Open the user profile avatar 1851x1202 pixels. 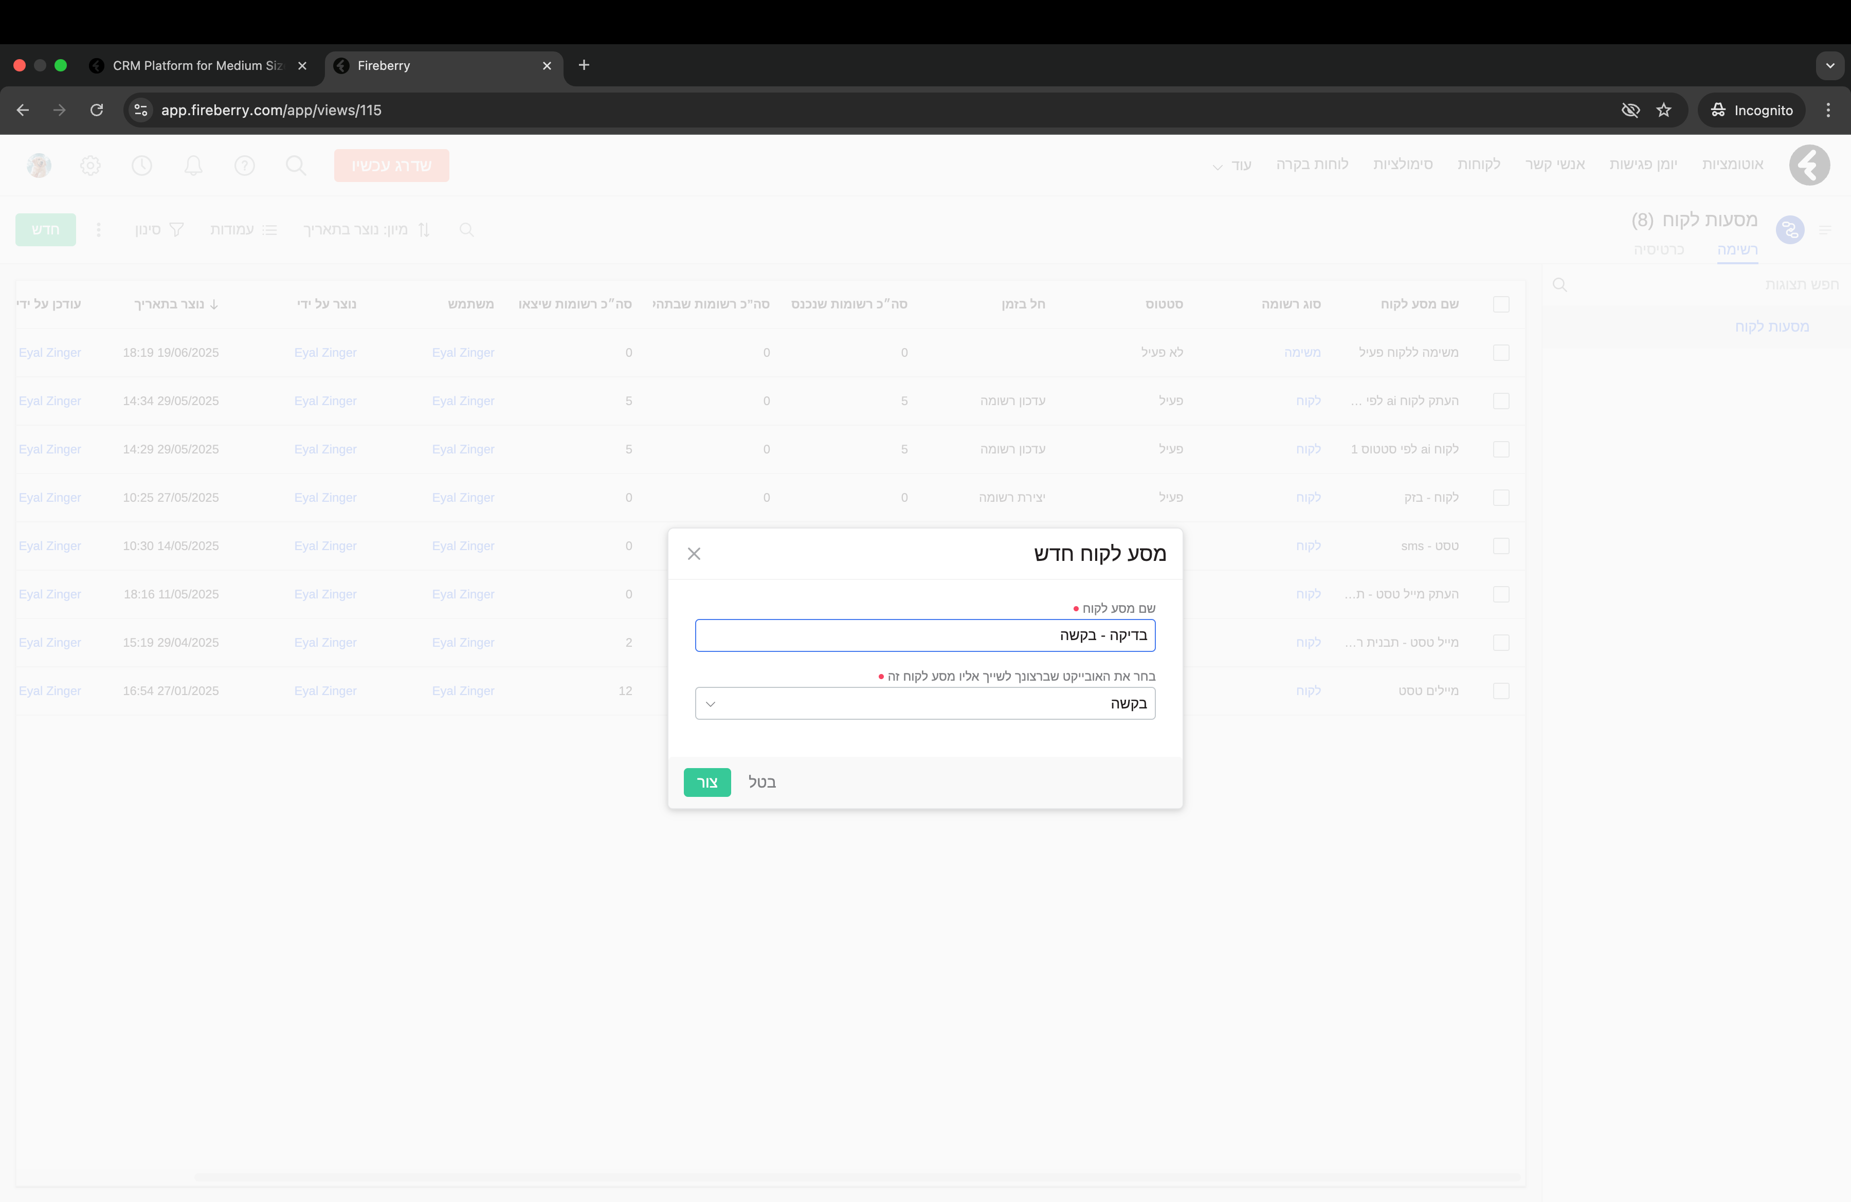39,166
